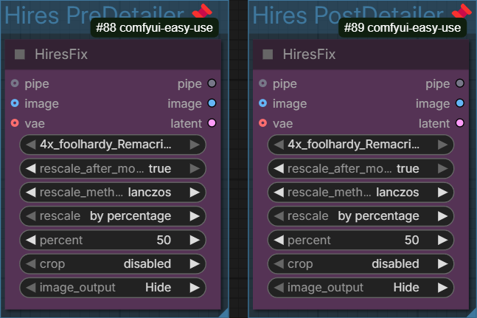This screenshot has width=477, height=318.
Task: Previous upscale model arrow in PostDetailer node
Action: pyautogui.click(x=279, y=145)
